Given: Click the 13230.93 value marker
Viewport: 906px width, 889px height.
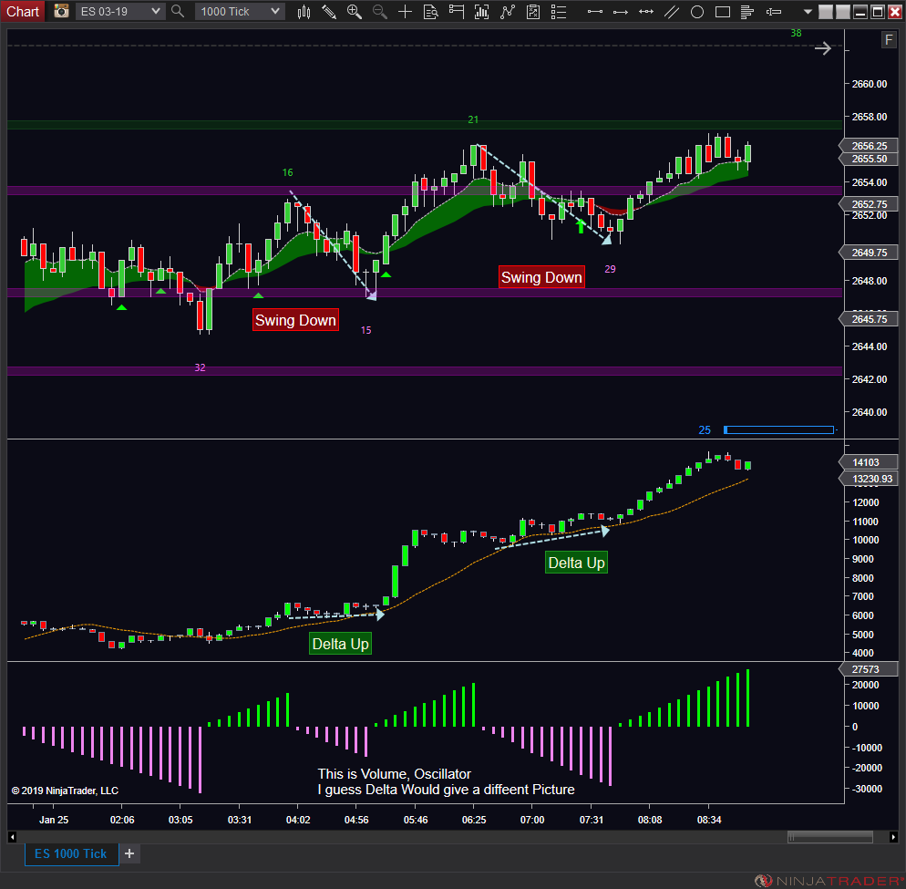Looking at the screenshot, I should [869, 479].
